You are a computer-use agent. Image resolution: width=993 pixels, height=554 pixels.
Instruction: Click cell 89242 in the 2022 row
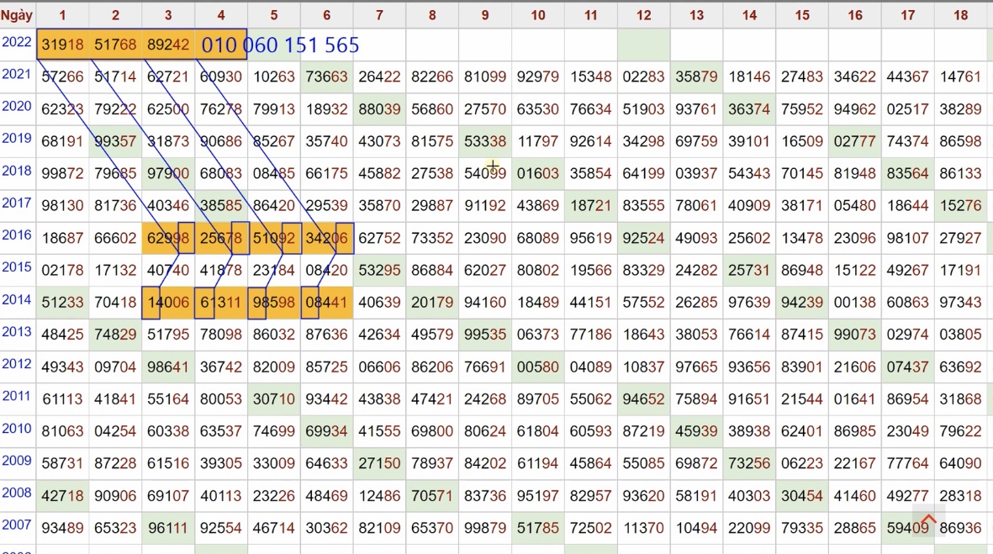[x=168, y=45]
